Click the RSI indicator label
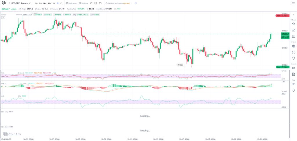 pyautogui.click(x=2, y=73)
